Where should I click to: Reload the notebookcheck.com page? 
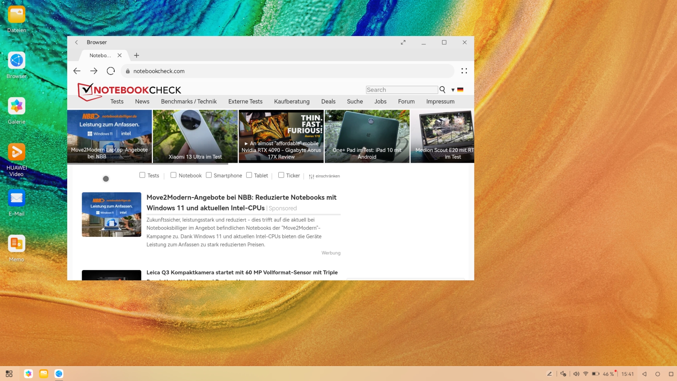click(x=111, y=71)
